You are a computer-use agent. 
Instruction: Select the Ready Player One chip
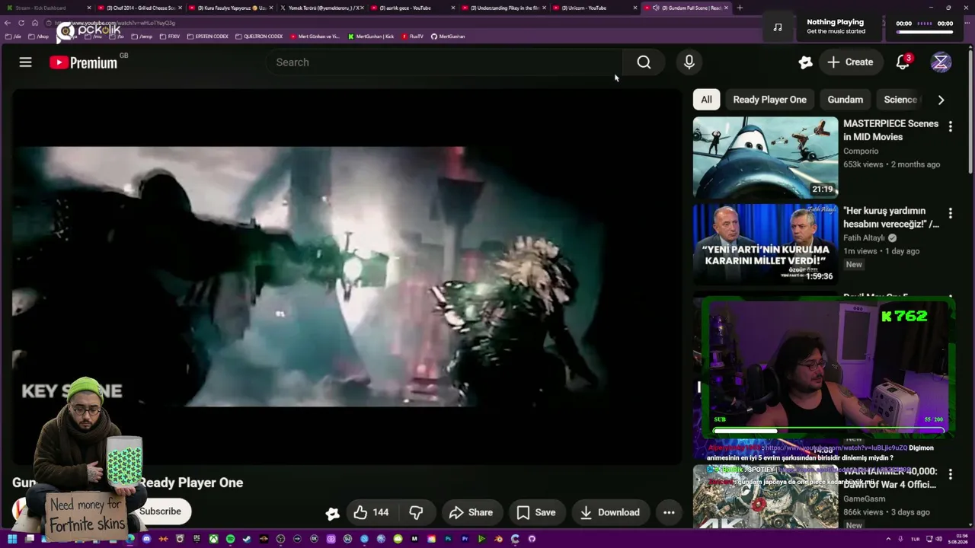click(x=769, y=100)
